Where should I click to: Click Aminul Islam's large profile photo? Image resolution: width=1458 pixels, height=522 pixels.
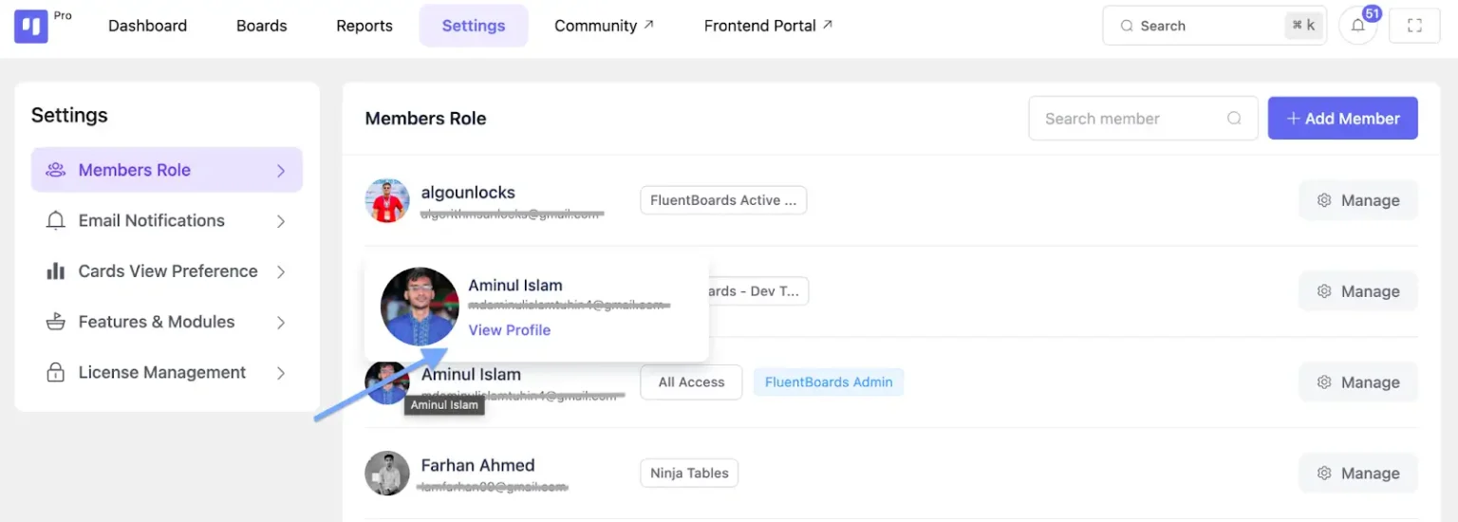click(x=420, y=307)
